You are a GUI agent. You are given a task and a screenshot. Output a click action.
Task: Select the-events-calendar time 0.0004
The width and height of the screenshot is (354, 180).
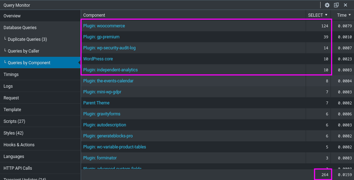pyautogui.click(x=345, y=81)
